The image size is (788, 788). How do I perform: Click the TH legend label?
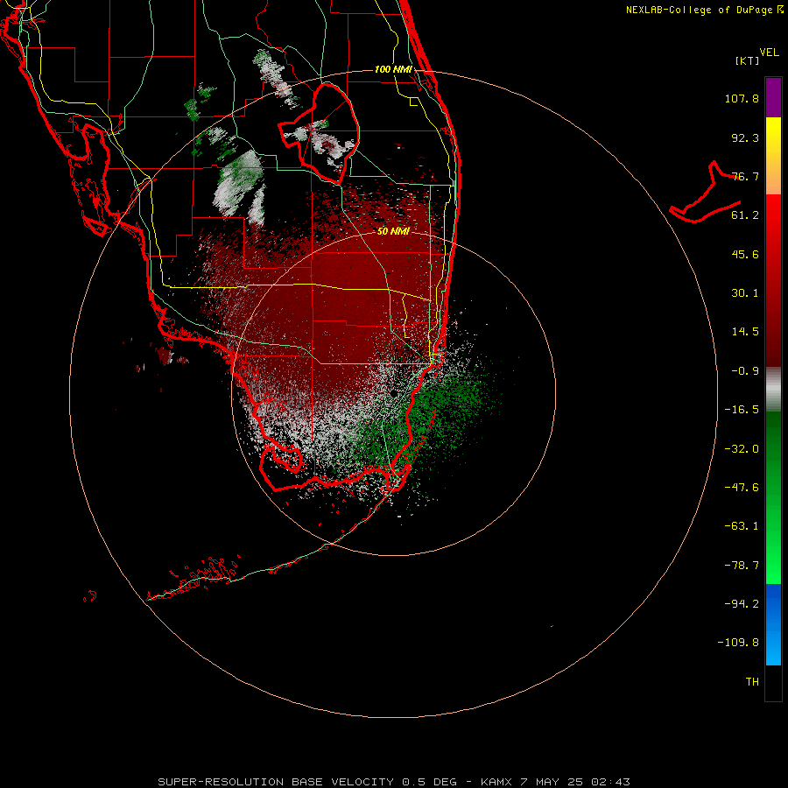pyautogui.click(x=752, y=682)
